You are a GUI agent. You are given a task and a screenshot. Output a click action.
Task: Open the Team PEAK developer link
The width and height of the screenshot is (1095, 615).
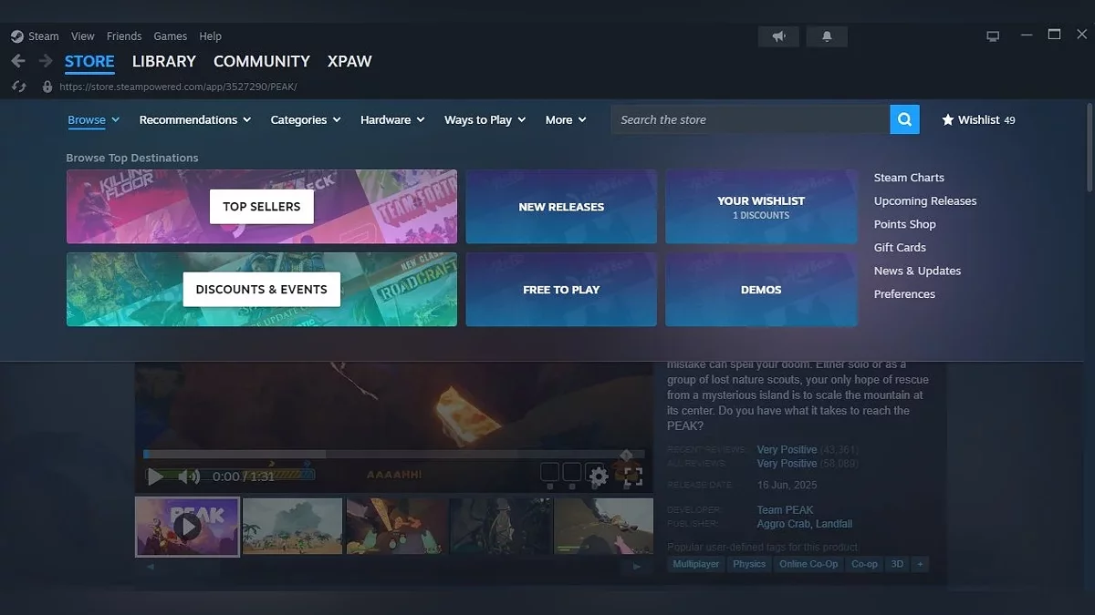tap(785, 510)
